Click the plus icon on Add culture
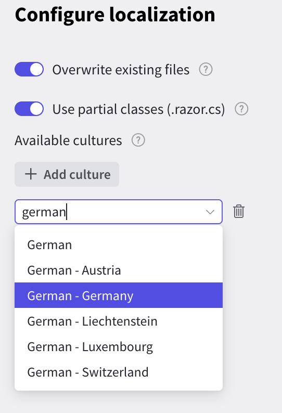Viewport: 282px width, 413px height. point(31,174)
